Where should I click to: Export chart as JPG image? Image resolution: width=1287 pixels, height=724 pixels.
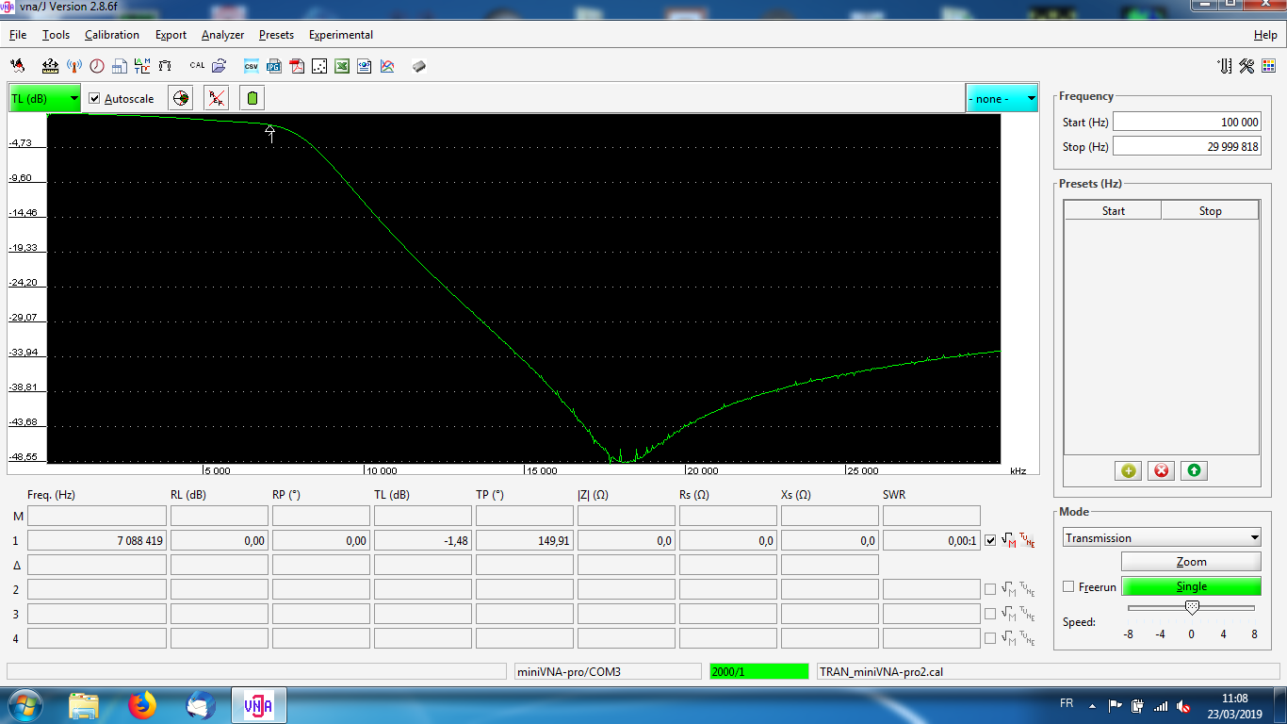point(274,66)
